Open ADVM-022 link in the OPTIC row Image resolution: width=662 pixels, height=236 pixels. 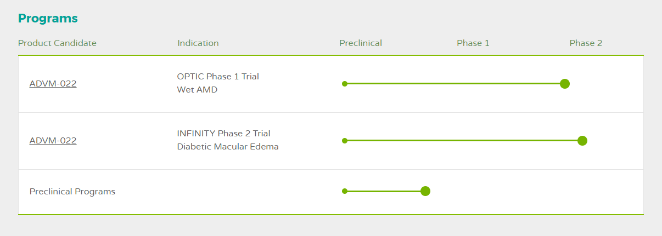coord(53,84)
